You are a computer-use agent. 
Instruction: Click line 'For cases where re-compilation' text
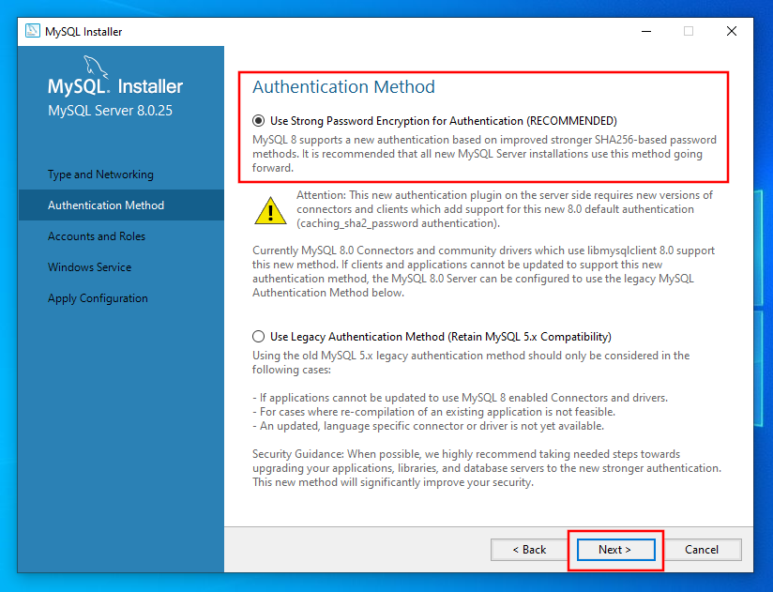[433, 412]
